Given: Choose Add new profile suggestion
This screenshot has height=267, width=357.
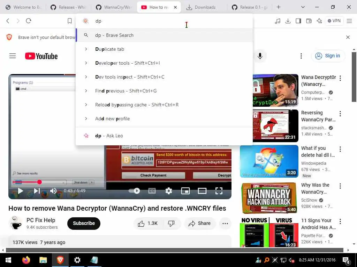Looking at the screenshot, I should point(164,119).
